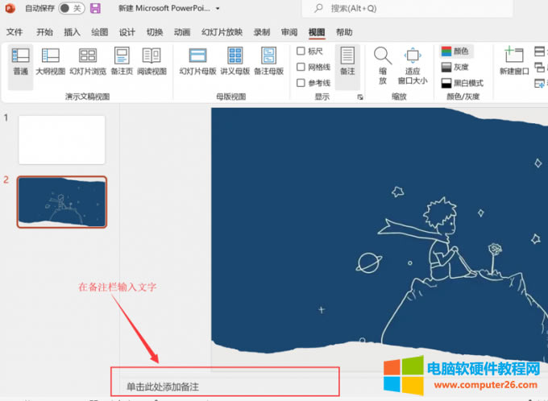Click the 新建窗口 new window button
This screenshot has width=548, height=401.
click(x=513, y=61)
